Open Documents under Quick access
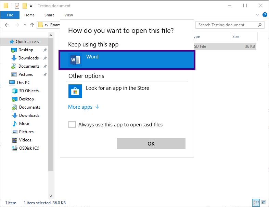The image size is (269, 207). pyautogui.click(x=29, y=66)
